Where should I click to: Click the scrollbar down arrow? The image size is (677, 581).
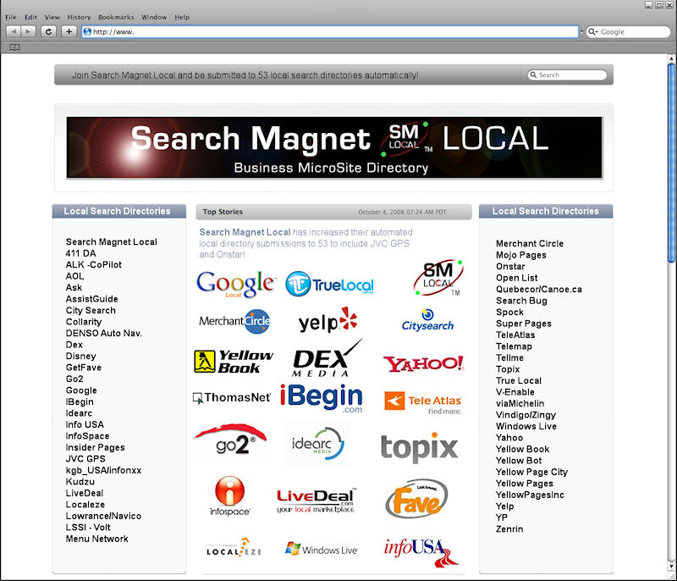(671, 566)
